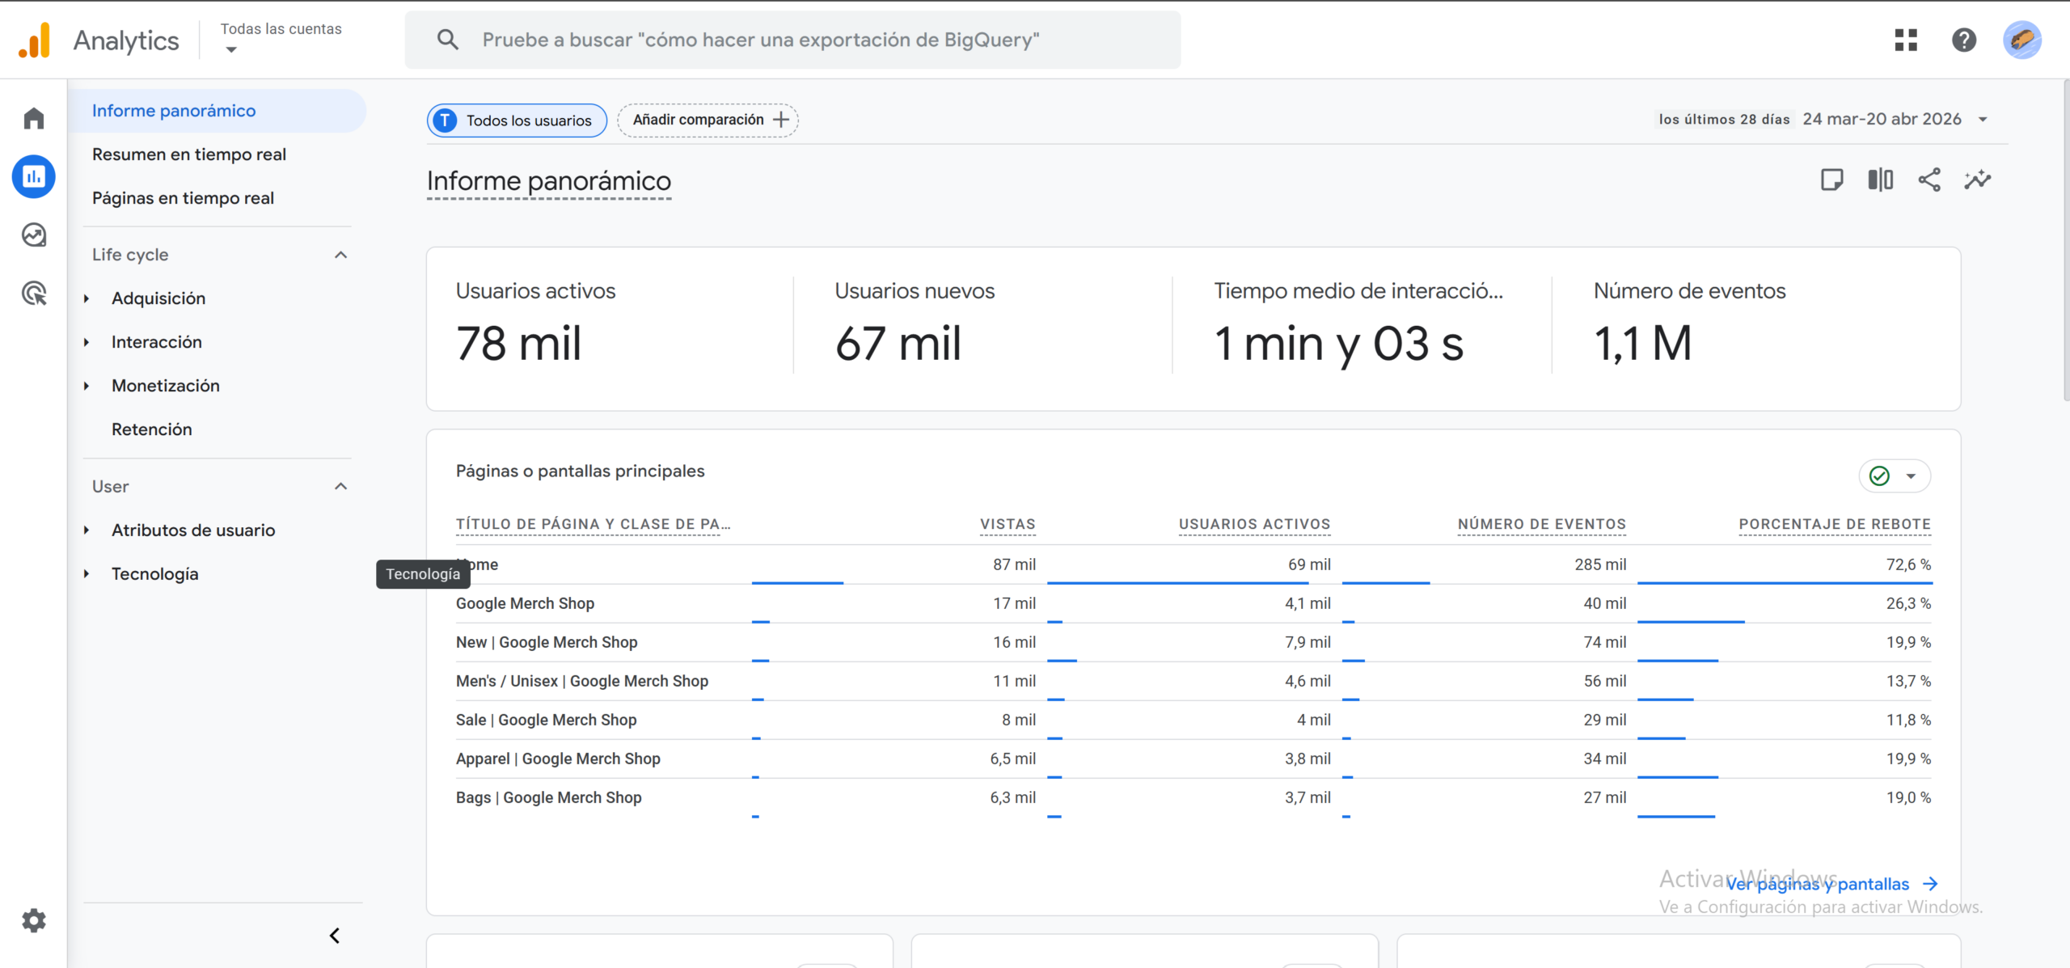
Task: Sort by USUARIOS ACTIVOS column header
Action: [x=1254, y=524]
